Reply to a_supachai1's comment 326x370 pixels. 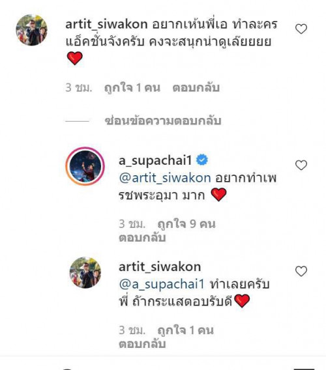(x=142, y=238)
